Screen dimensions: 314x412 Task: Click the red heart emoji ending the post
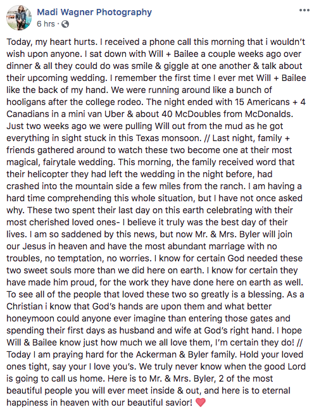pyautogui.click(x=201, y=403)
